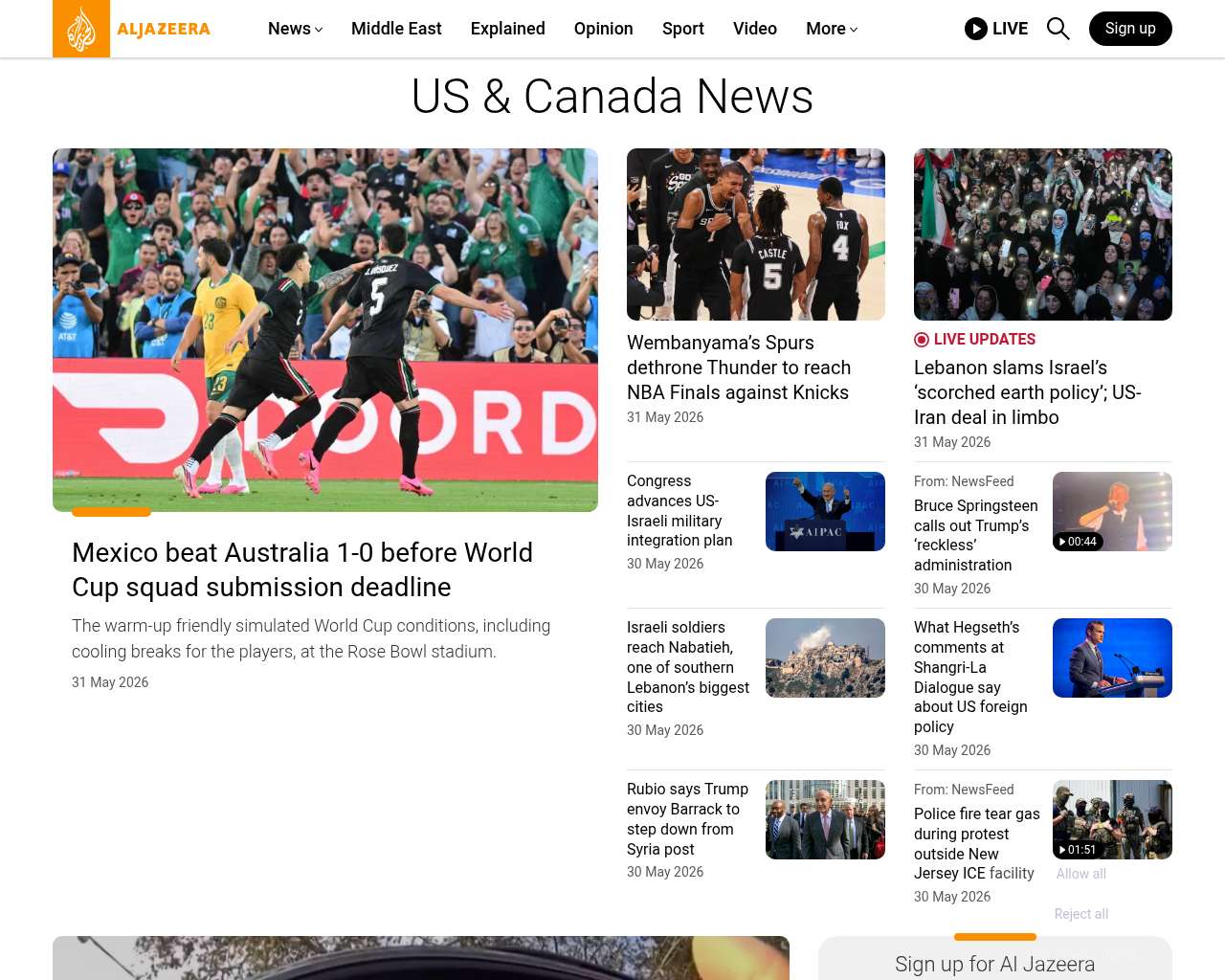Image resolution: width=1225 pixels, height=980 pixels.
Task: Go to the Opinion section
Action: (603, 29)
